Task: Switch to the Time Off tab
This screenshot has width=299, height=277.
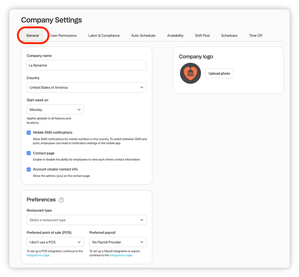Action: click(x=255, y=36)
